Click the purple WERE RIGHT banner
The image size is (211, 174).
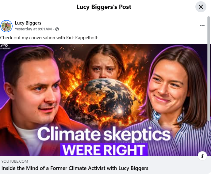[104, 150]
